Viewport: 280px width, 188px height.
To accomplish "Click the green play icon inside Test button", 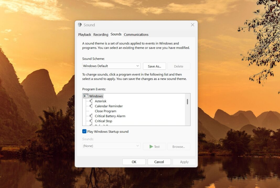I will coord(151,146).
